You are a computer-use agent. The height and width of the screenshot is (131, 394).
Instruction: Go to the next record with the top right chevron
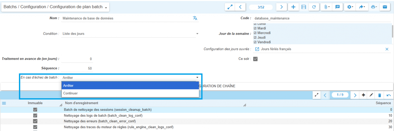(281, 7)
